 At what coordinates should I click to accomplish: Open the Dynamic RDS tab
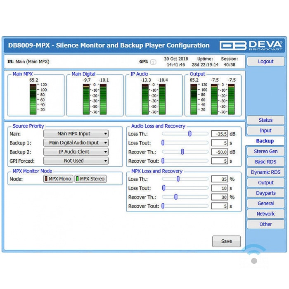tap(265, 172)
